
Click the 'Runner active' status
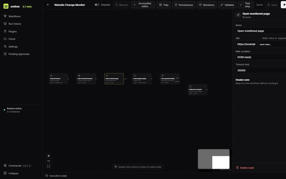click(14, 108)
